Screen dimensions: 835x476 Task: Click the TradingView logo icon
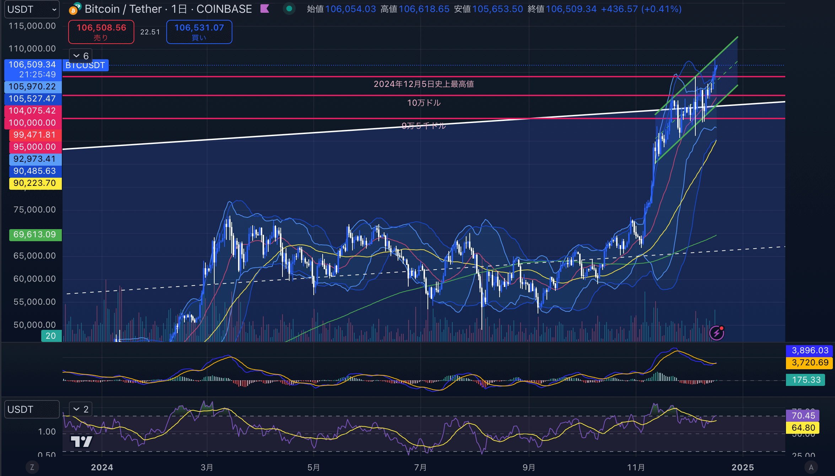click(82, 442)
